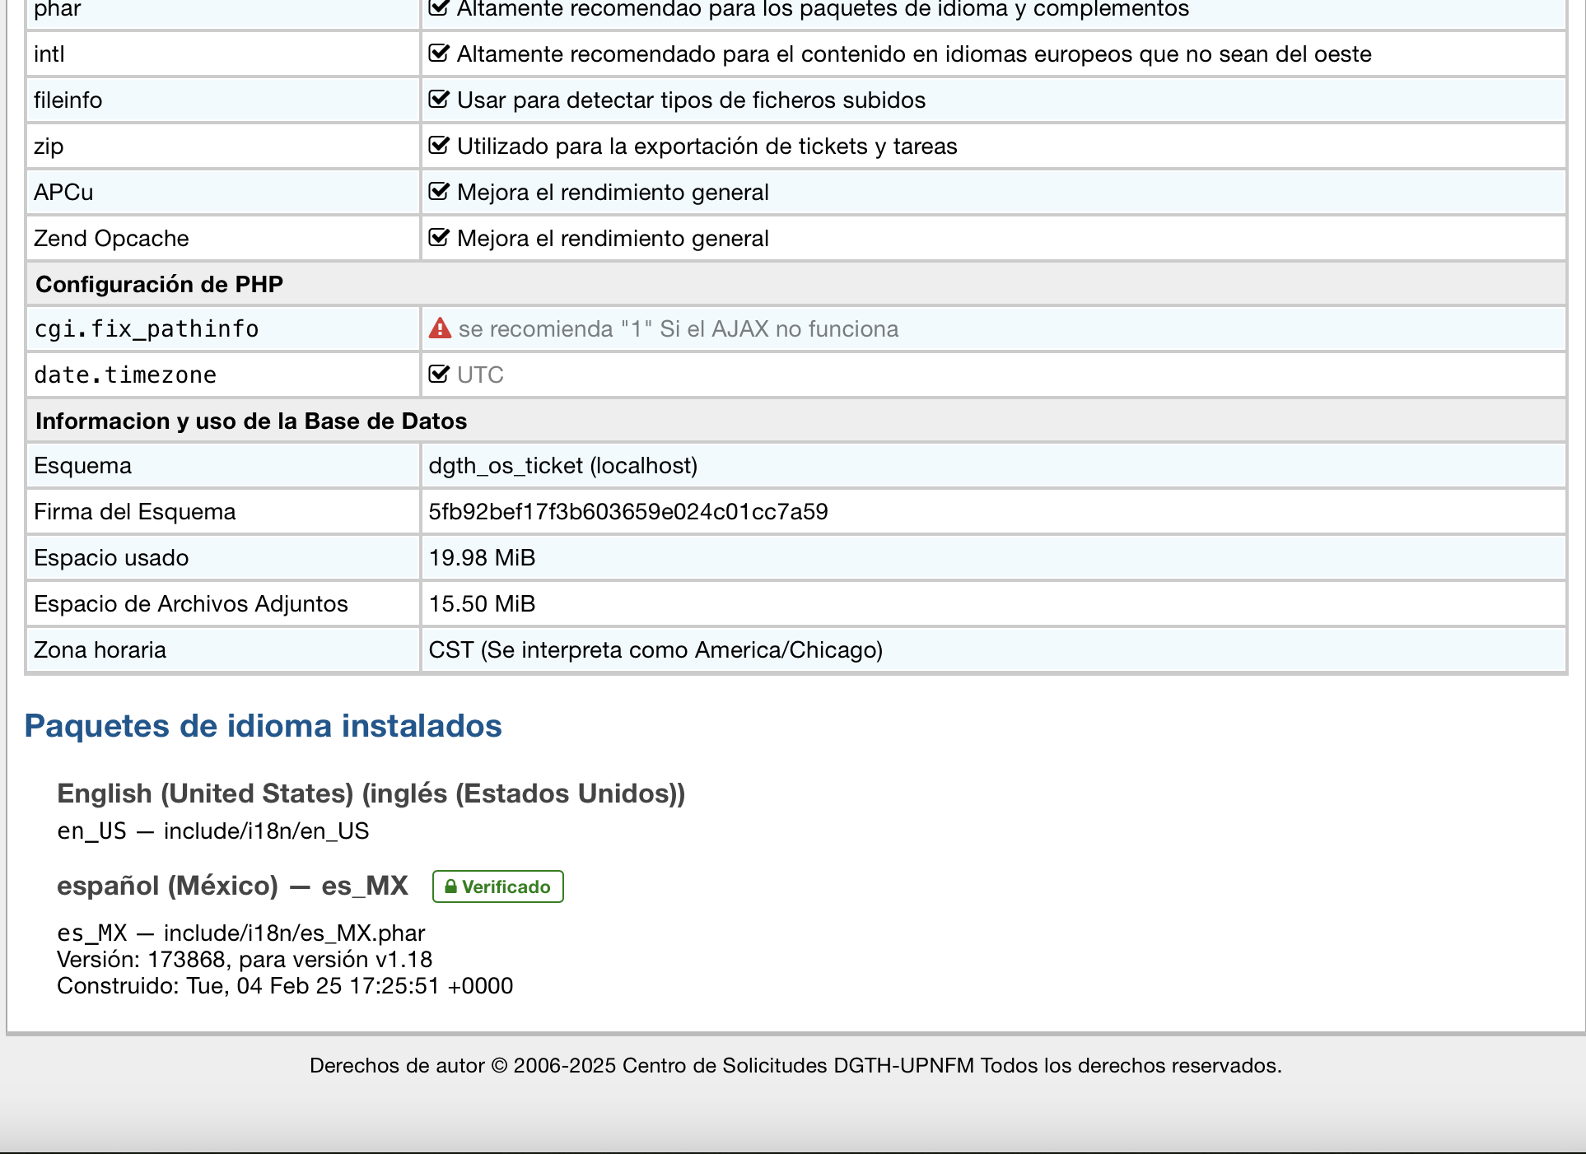Click the phar row check icon

(x=439, y=8)
